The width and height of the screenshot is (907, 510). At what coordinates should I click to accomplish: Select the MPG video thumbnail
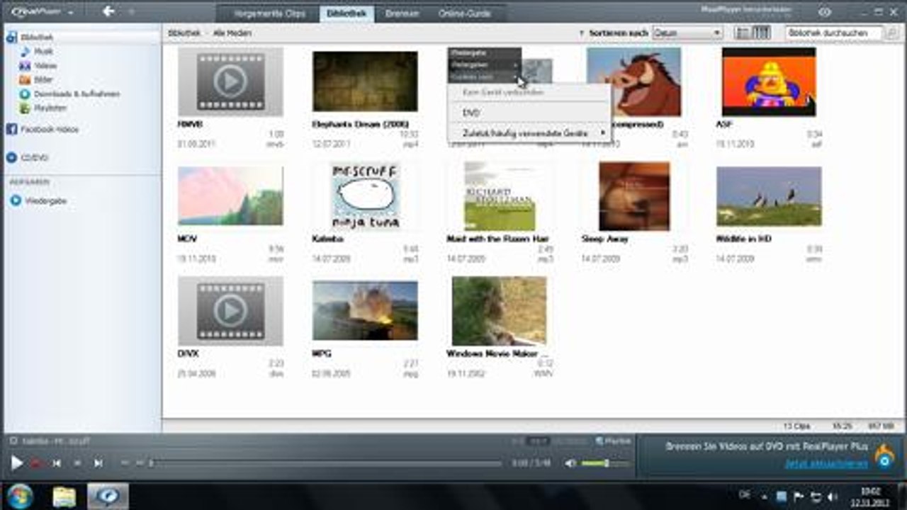click(365, 311)
